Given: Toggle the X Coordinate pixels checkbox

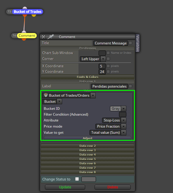Looking at the screenshot, I should point(108,66).
